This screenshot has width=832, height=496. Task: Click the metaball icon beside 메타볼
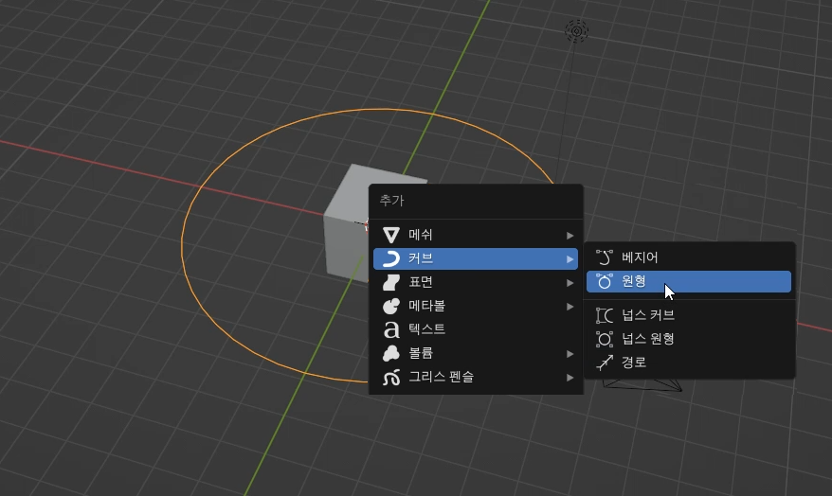coord(391,306)
